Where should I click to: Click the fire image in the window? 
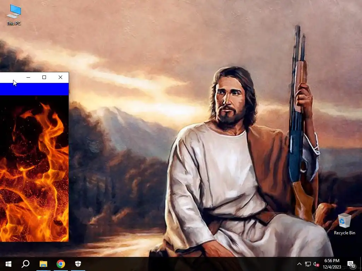coord(34,168)
